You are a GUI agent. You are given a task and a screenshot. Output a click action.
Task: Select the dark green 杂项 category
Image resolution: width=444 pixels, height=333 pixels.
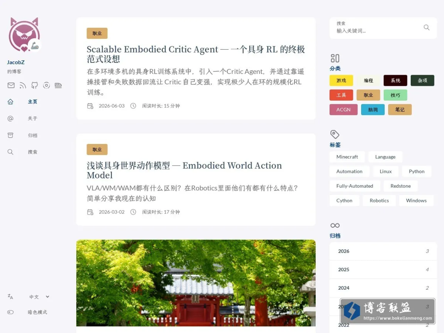[422, 81]
